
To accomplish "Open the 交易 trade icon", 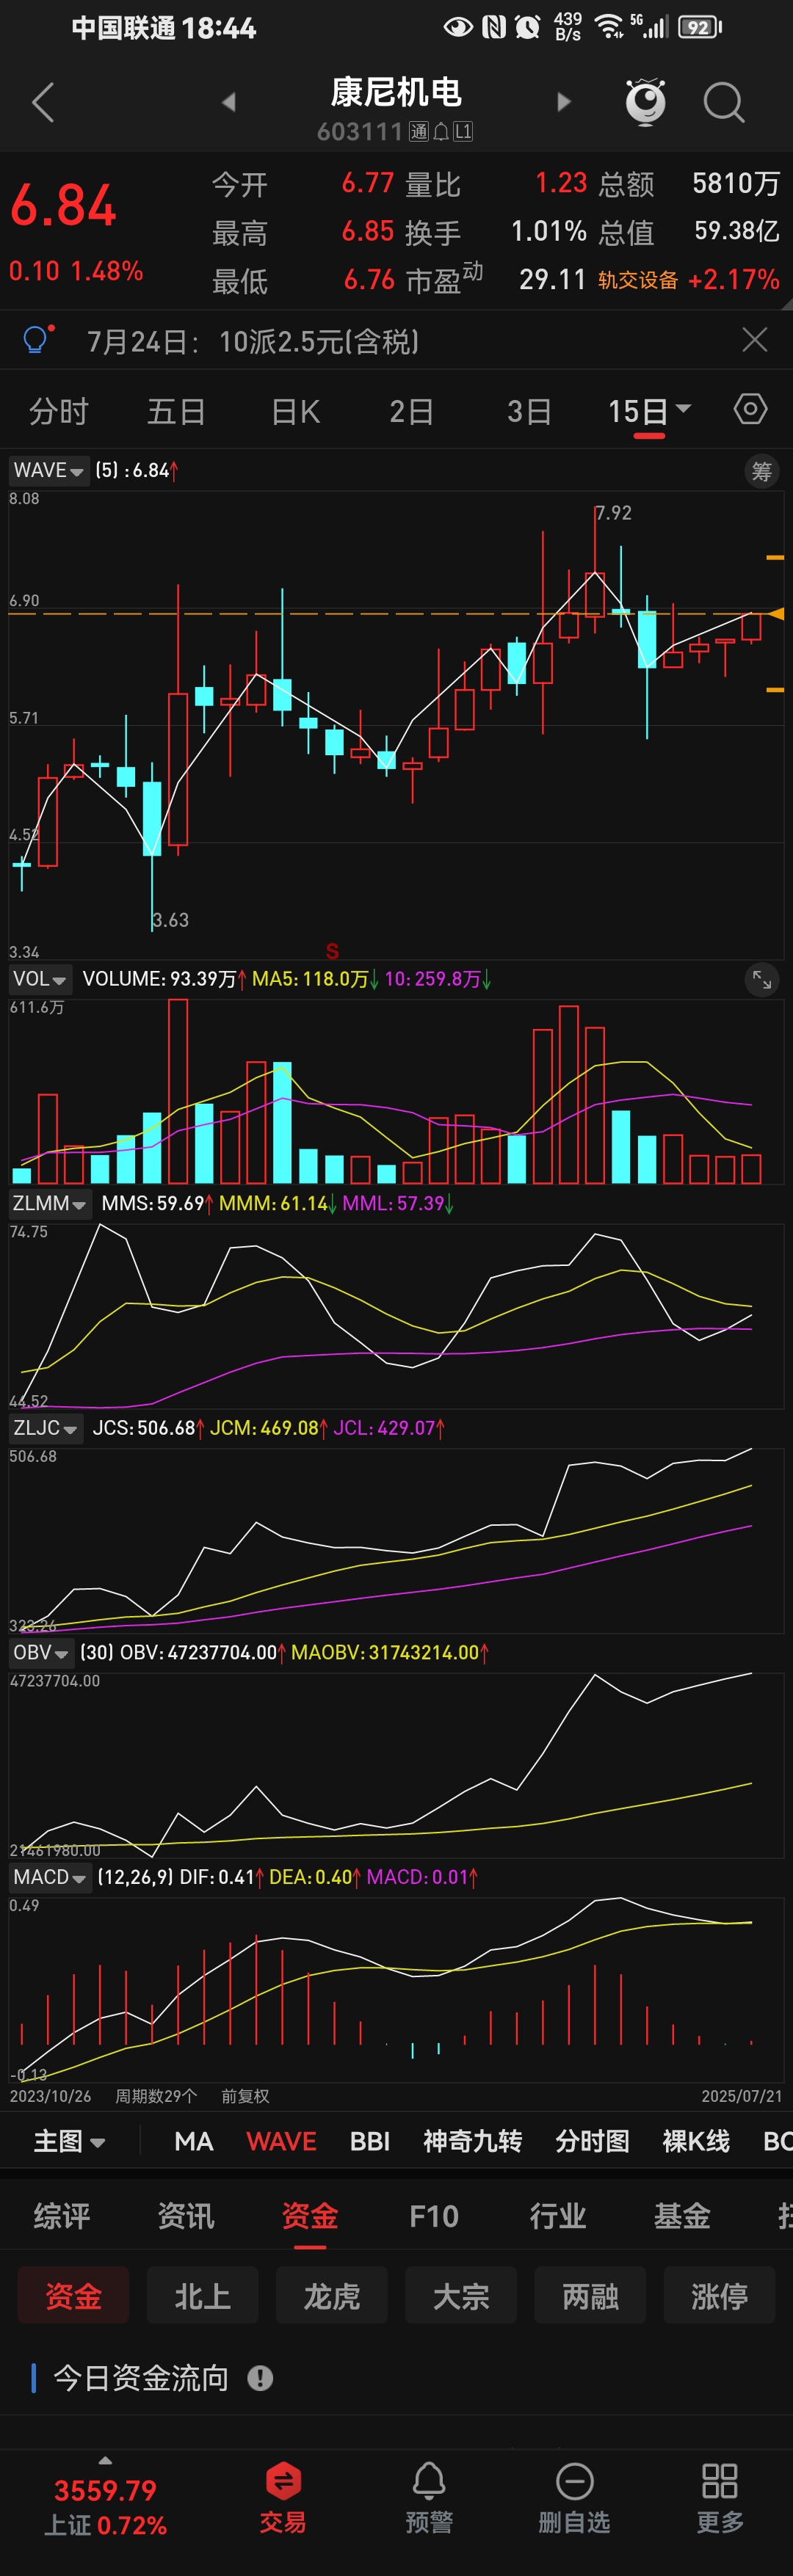I will (283, 2497).
